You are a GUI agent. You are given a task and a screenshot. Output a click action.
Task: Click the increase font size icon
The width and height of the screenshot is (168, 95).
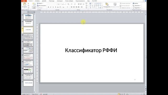[63, 4]
